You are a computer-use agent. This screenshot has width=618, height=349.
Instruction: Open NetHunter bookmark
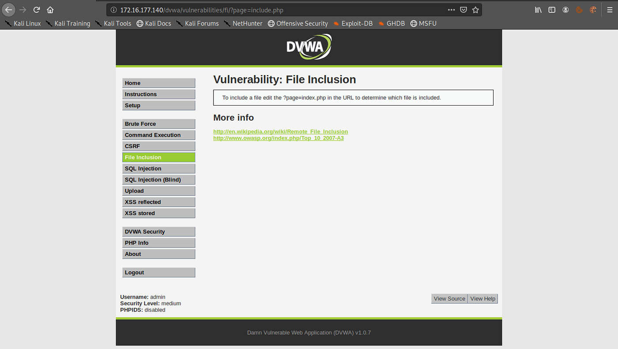243,23
